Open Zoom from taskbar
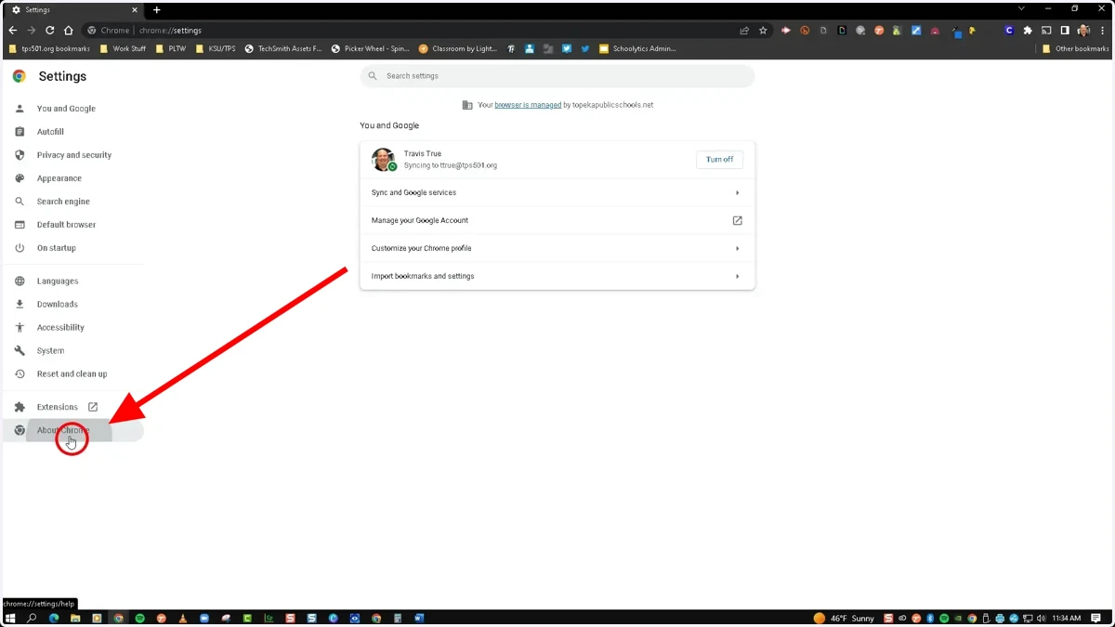1115x627 pixels. pos(204,619)
